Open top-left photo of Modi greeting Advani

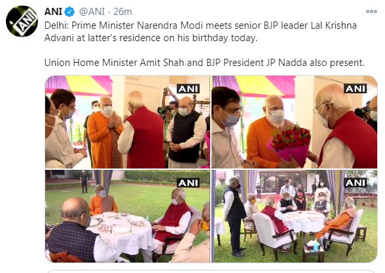click(127, 122)
